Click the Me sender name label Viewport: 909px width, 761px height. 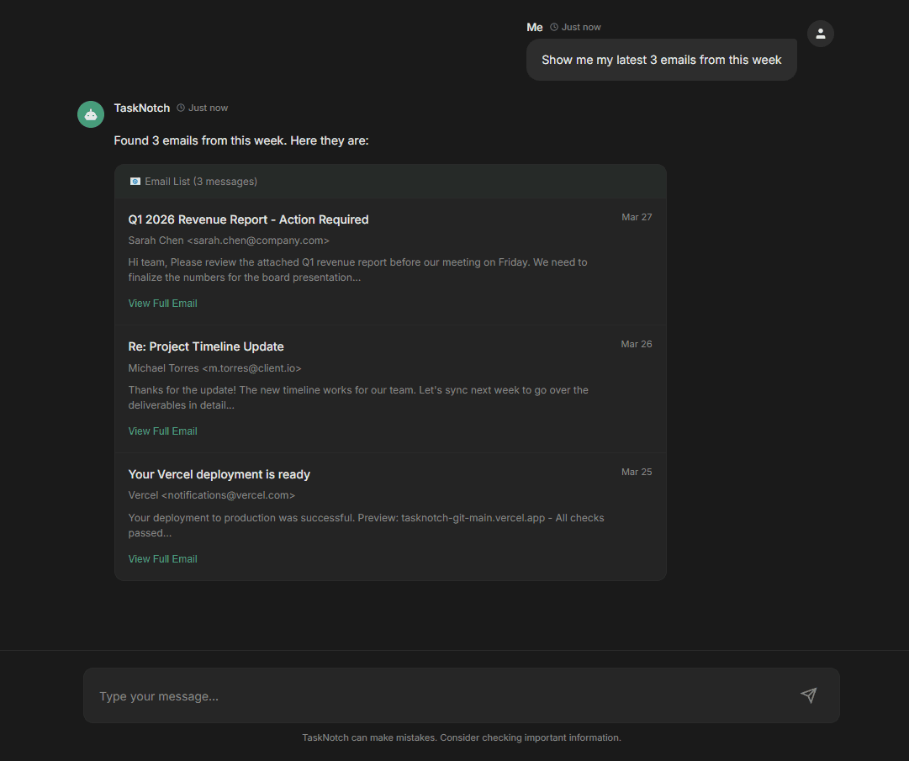tap(535, 27)
